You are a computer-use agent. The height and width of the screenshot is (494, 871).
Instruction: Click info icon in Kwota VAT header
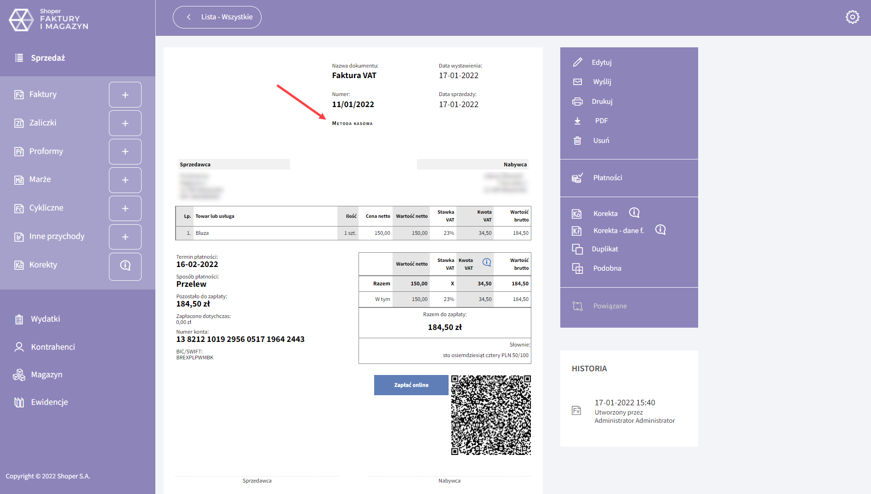tap(487, 262)
